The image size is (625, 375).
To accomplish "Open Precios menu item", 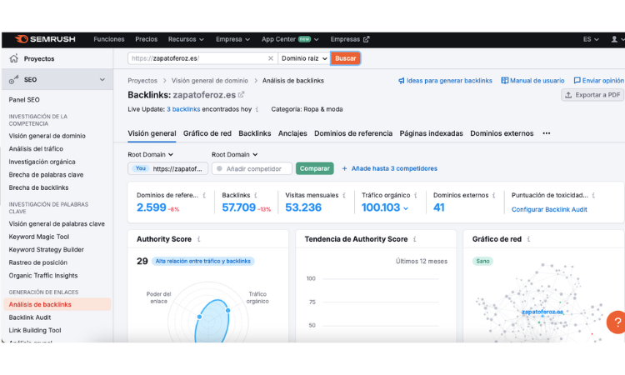I will (x=147, y=39).
